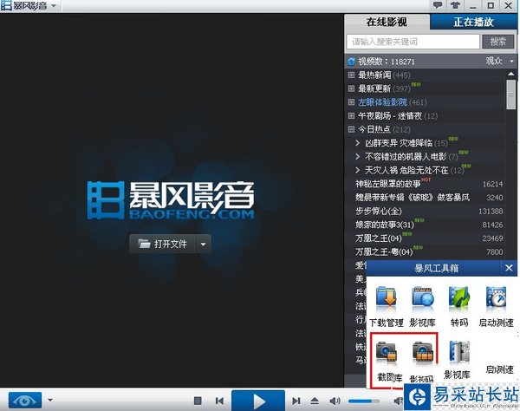The height and width of the screenshot is (411, 520).
Task: Switch to the 在线影视 tab
Action: 387,22
